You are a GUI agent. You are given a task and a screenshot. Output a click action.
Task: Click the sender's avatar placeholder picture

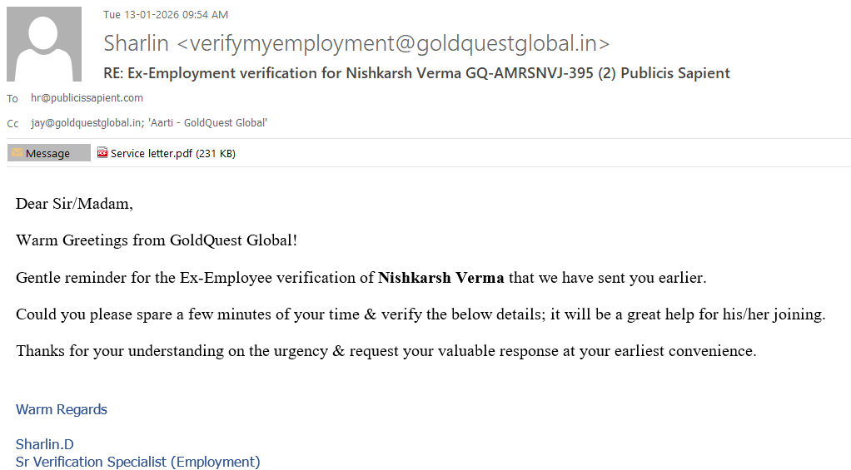click(44, 44)
